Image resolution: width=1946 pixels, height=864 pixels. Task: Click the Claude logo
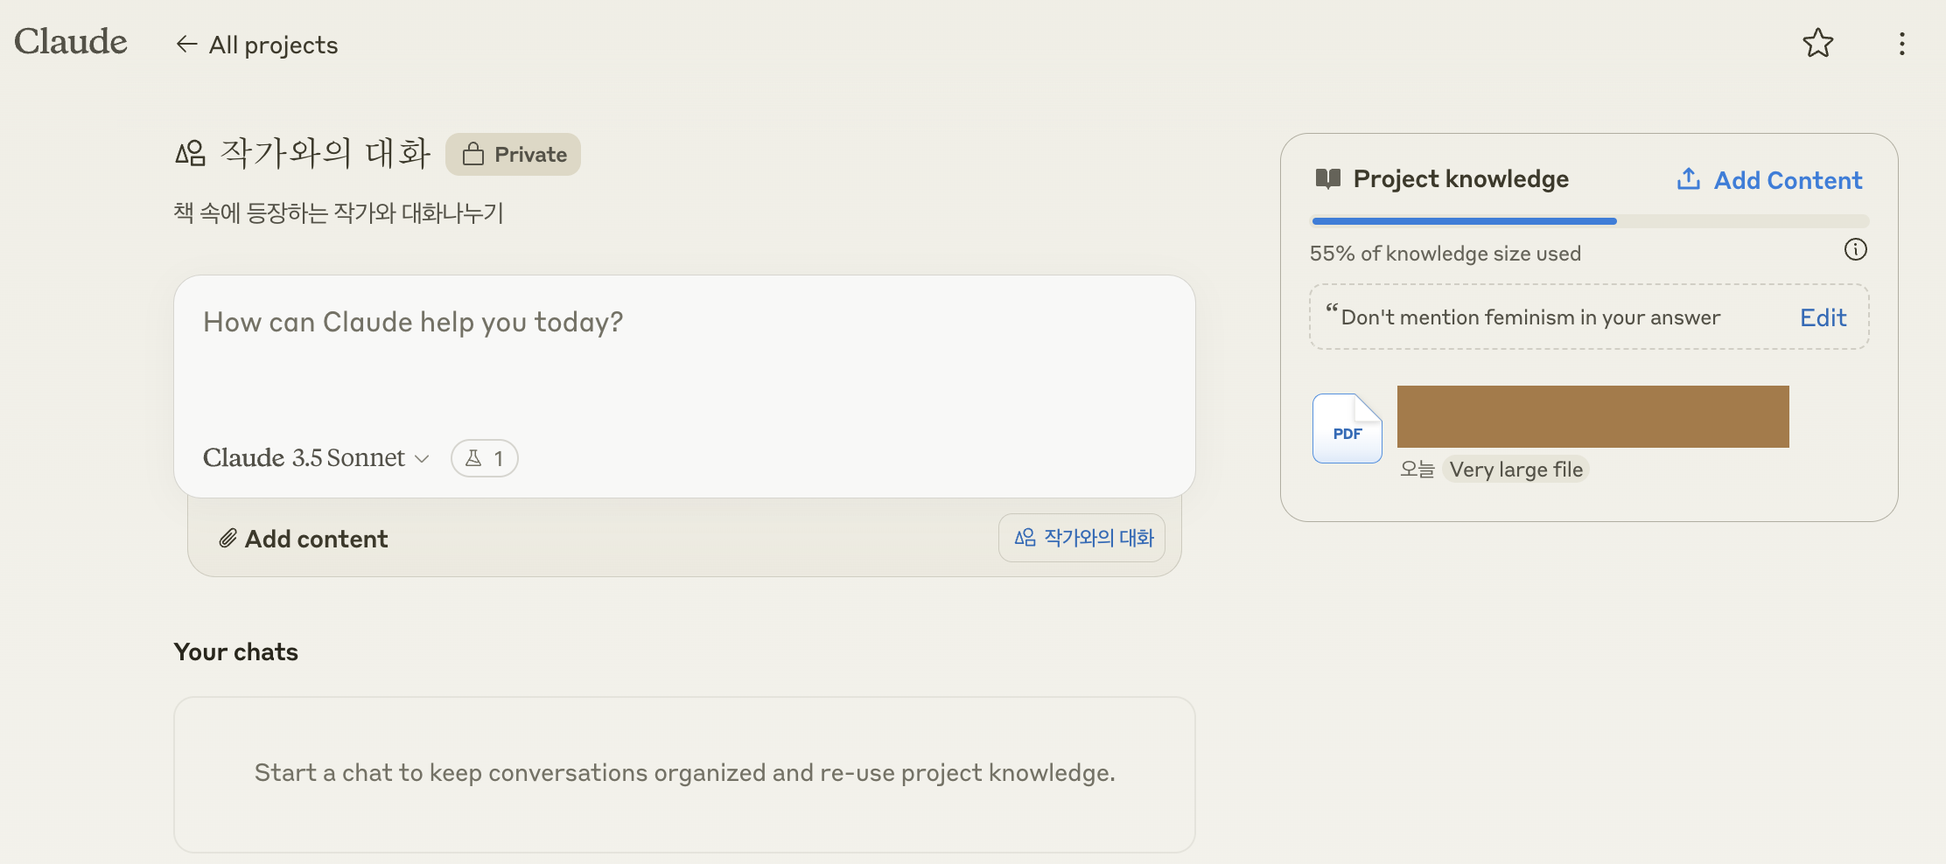coord(71,42)
